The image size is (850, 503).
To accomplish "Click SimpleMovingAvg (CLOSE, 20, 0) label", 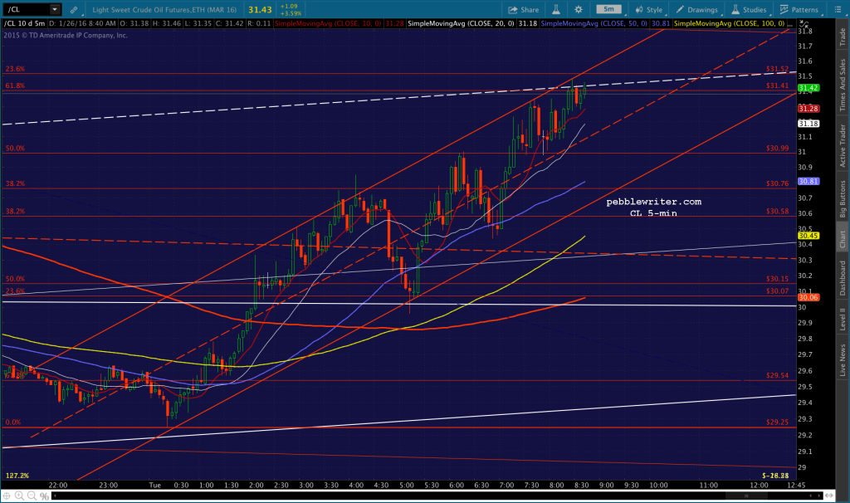I will tap(460, 24).
